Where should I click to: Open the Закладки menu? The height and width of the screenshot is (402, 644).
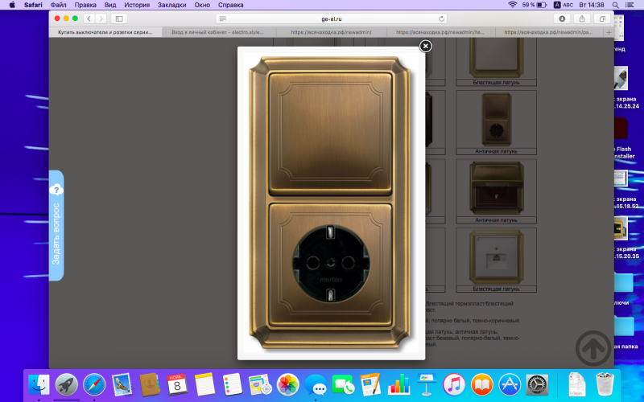tap(171, 5)
